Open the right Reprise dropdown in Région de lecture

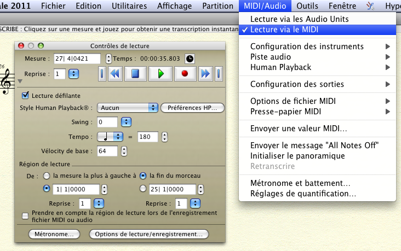pyautogui.click(x=196, y=203)
